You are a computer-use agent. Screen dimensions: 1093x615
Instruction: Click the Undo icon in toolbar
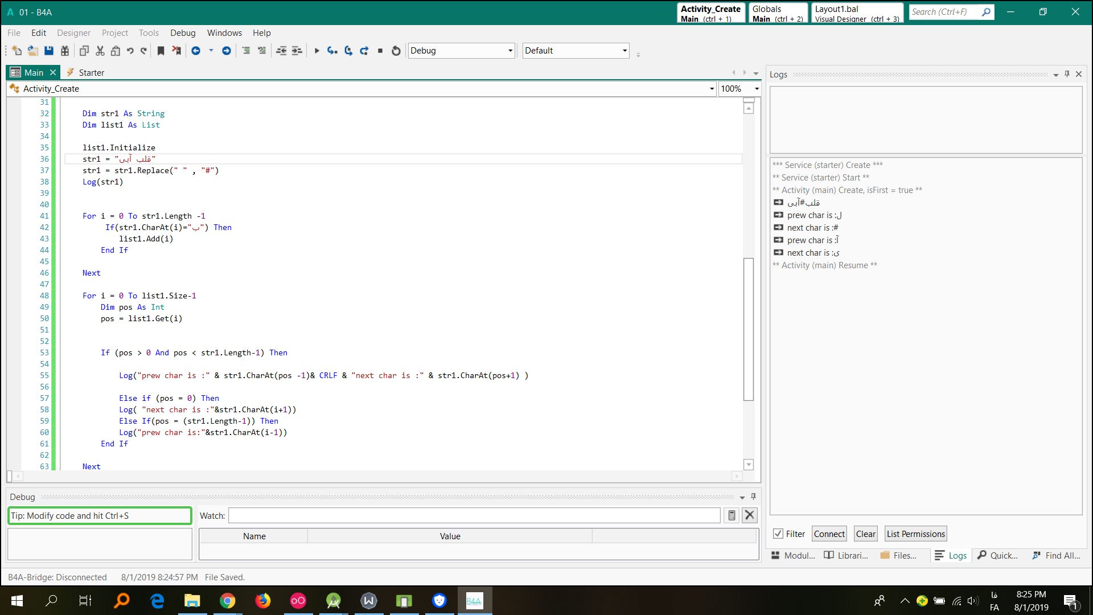[130, 50]
